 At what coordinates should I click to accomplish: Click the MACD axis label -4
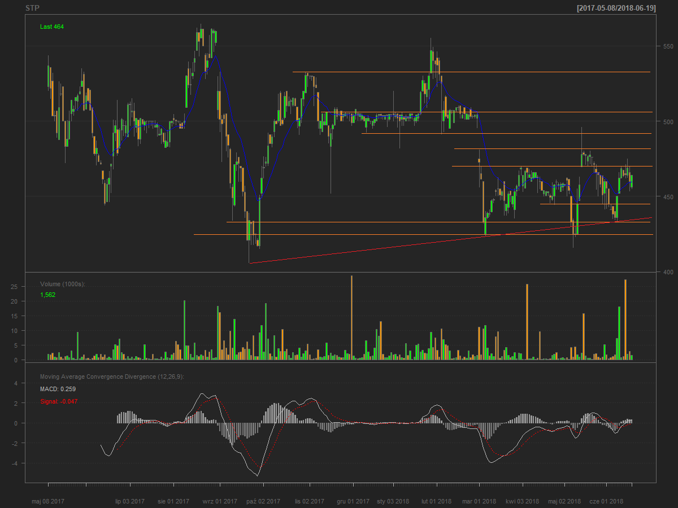pos(14,463)
